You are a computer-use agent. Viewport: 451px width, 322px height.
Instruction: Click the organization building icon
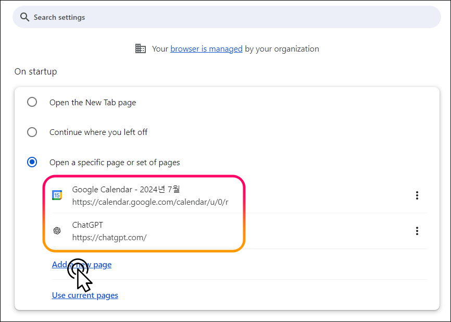(141, 48)
